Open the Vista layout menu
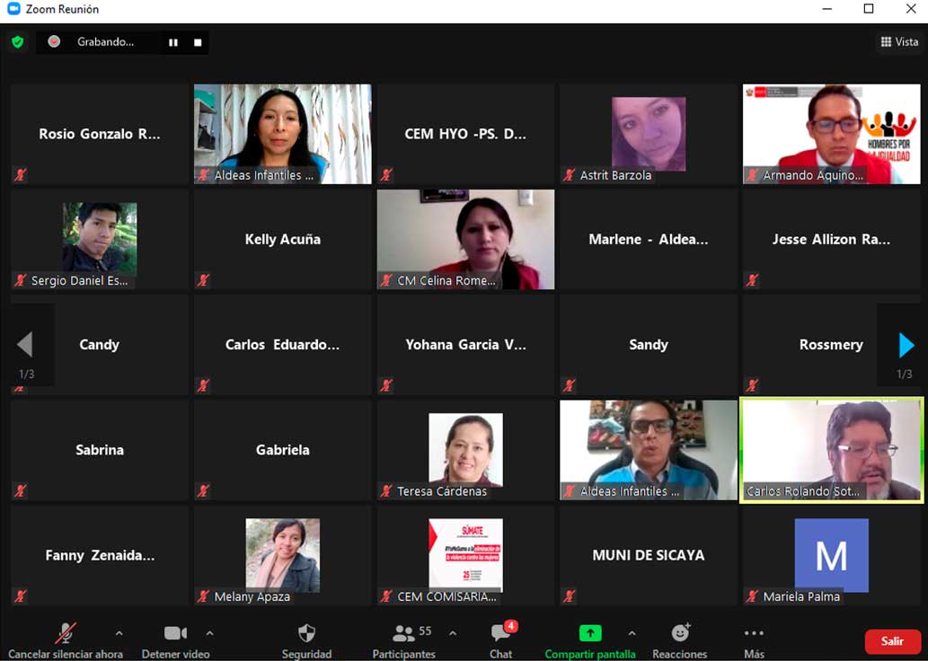This screenshot has height=661, width=928. (x=899, y=42)
